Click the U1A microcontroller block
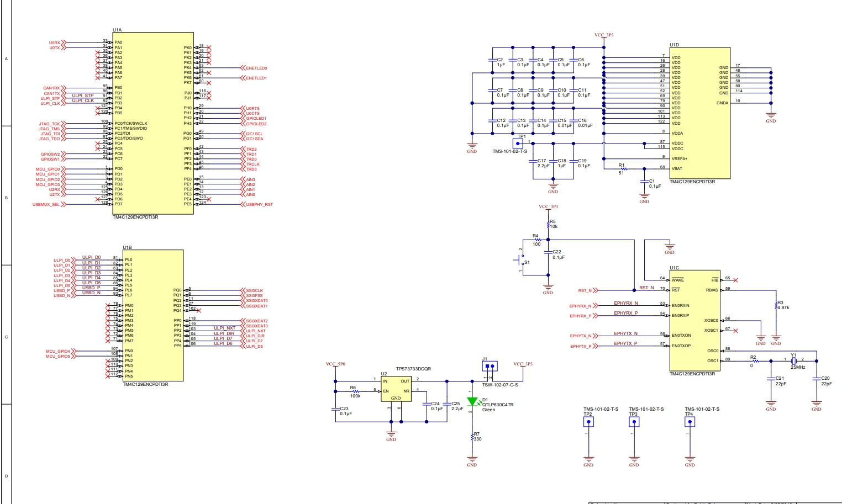842x504 pixels. 153,123
